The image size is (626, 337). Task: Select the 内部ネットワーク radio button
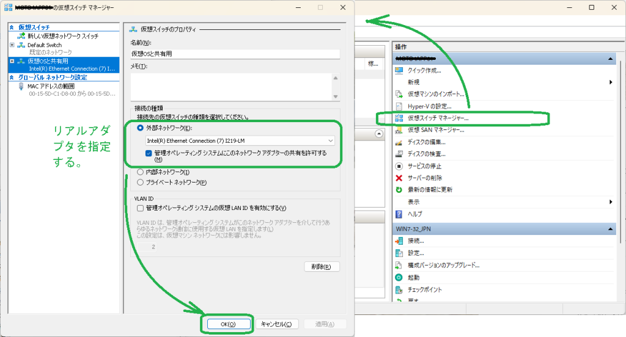tap(141, 172)
